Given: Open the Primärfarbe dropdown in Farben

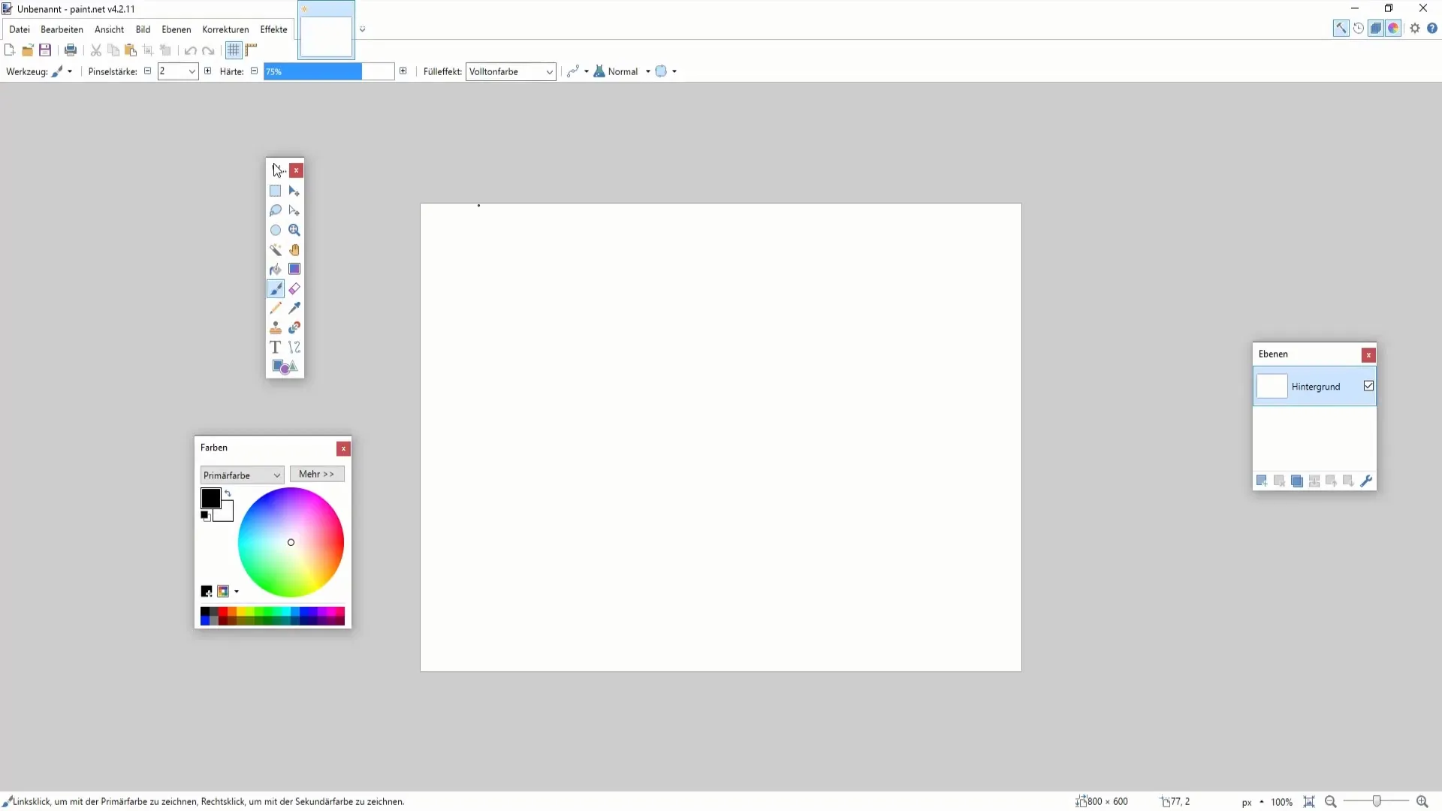Looking at the screenshot, I should click(242, 475).
